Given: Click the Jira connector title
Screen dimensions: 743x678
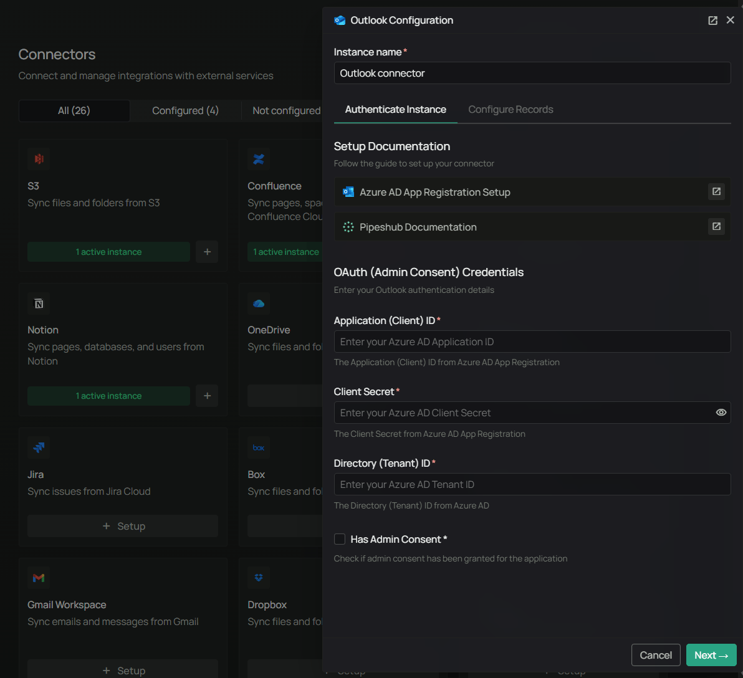Looking at the screenshot, I should 36,474.
